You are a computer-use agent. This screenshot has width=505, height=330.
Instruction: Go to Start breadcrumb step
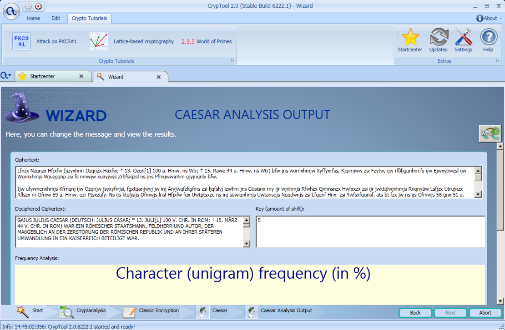point(37,310)
